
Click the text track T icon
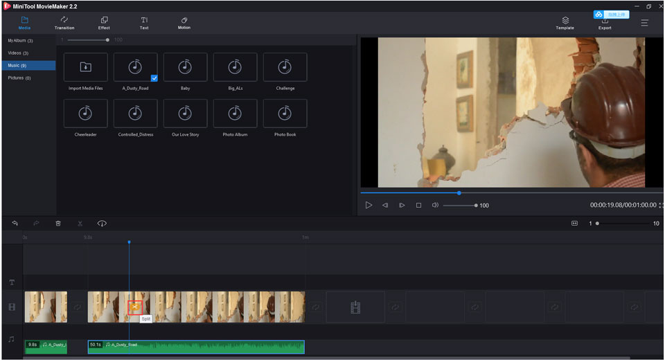[12, 282]
